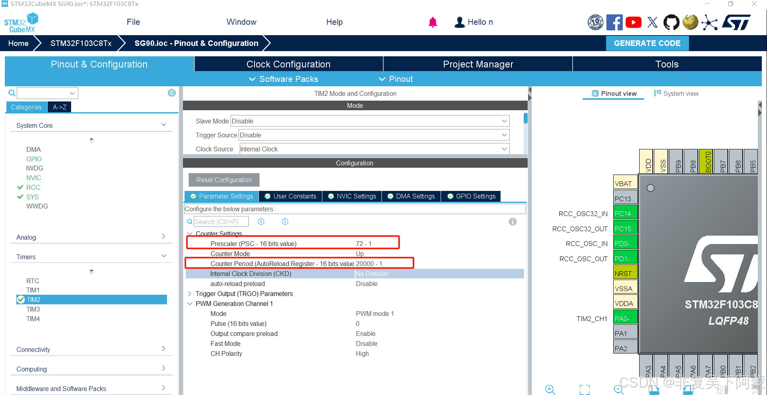This screenshot has width=767, height=395.
Task: Switch to Clock Configuration tab
Action: coord(288,64)
